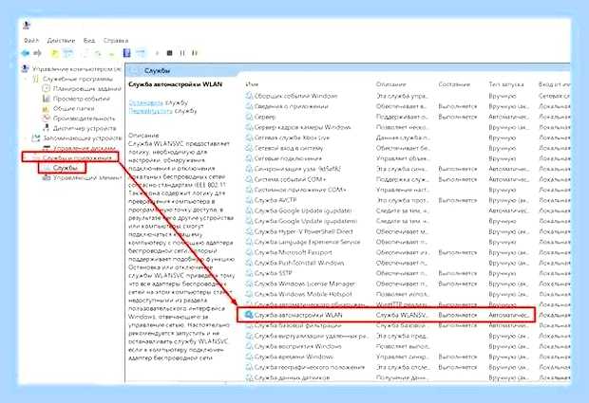Open Общие папки in the tree
Image resolution: width=589 pixels, height=403 pixels.
[73, 108]
